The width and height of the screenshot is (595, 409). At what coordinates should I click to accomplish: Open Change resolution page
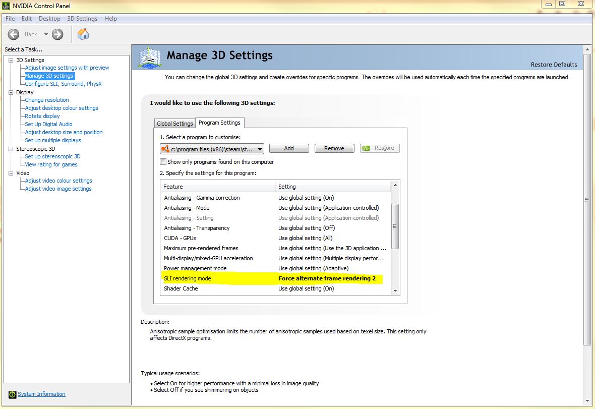[x=47, y=100]
